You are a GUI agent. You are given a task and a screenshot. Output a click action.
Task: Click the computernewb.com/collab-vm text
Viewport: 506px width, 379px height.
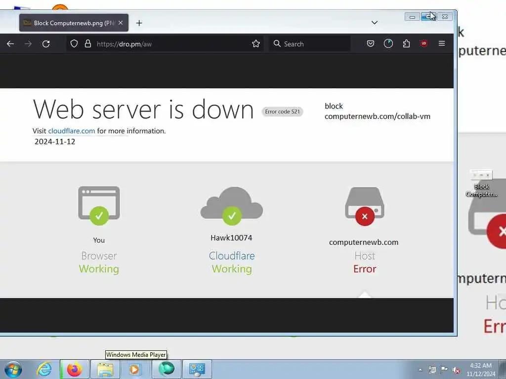pos(377,116)
